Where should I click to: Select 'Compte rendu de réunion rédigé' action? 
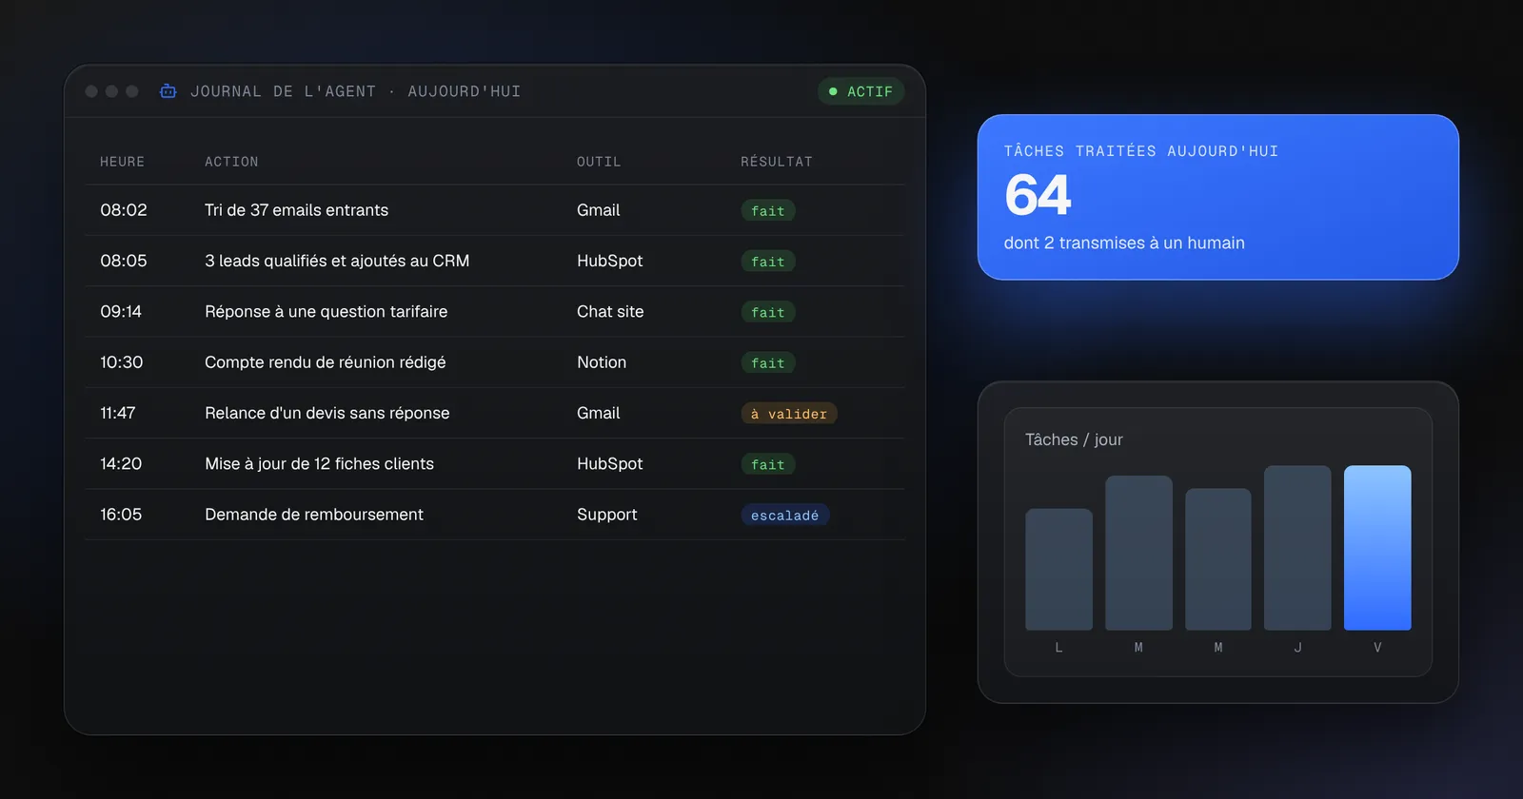(x=326, y=362)
